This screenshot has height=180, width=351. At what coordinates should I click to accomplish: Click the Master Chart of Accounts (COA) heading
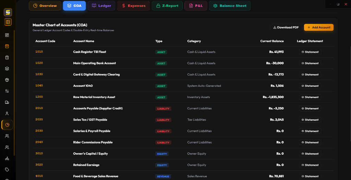(x=60, y=25)
